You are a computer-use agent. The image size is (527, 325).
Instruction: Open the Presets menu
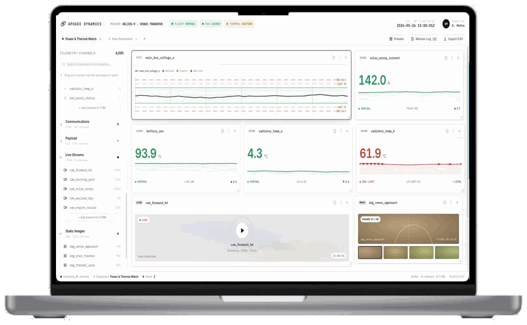pyautogui.click(x=396, y=39)
